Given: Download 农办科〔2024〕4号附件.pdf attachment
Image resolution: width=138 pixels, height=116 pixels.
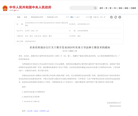Looking at the screenshot, I should pyautogui.click(x=38, y=111).
